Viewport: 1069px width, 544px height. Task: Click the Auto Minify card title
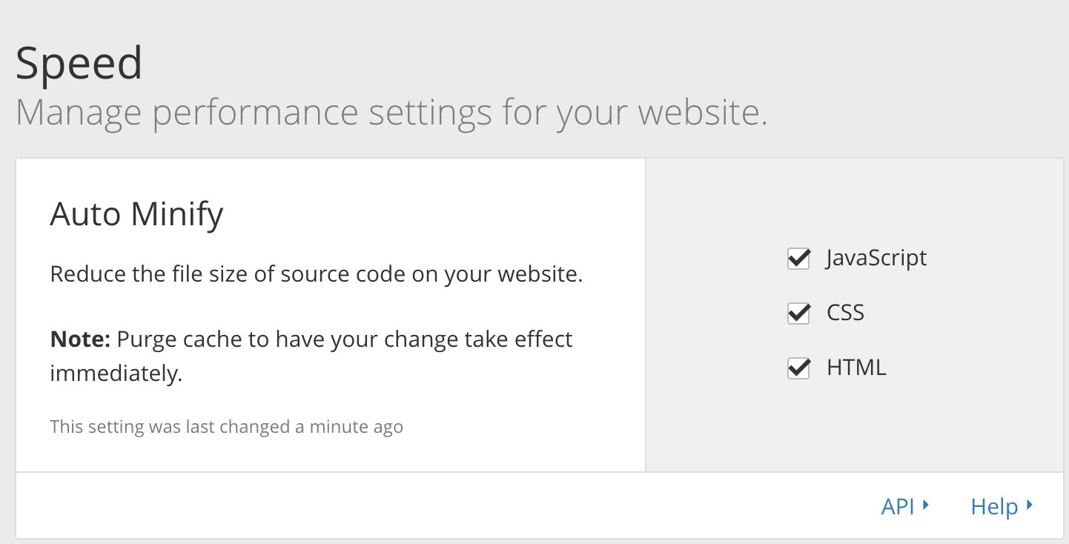[136, 215]
